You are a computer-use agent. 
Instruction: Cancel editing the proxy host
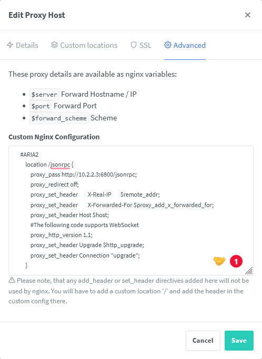pyautogui.click(x=203, y=341)
